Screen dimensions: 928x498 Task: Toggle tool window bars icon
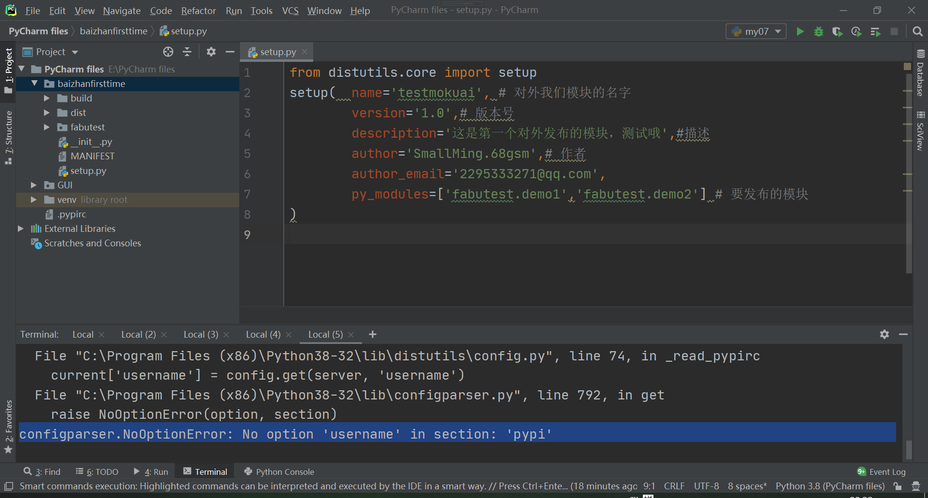pos(9,486)
